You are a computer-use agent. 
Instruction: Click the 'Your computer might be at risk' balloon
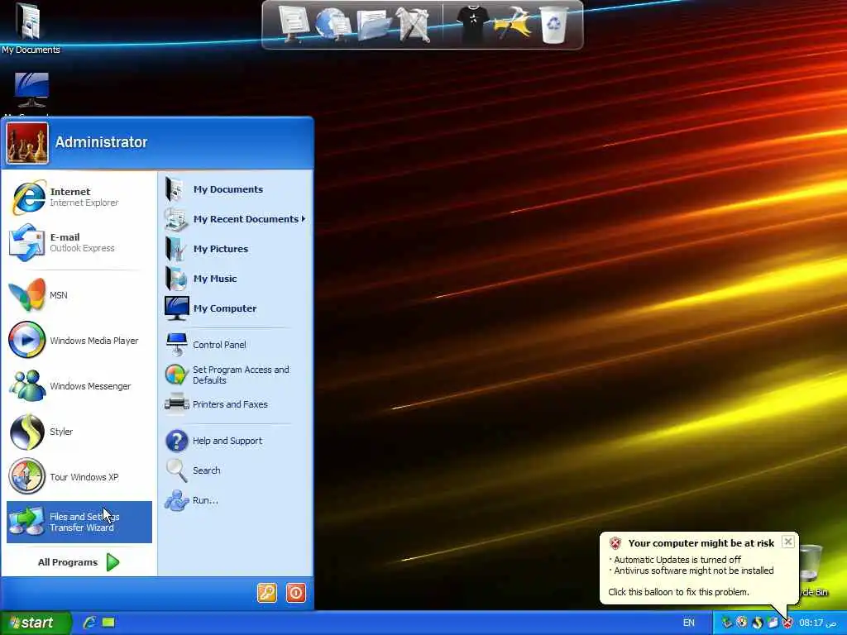tap(699, 567)
